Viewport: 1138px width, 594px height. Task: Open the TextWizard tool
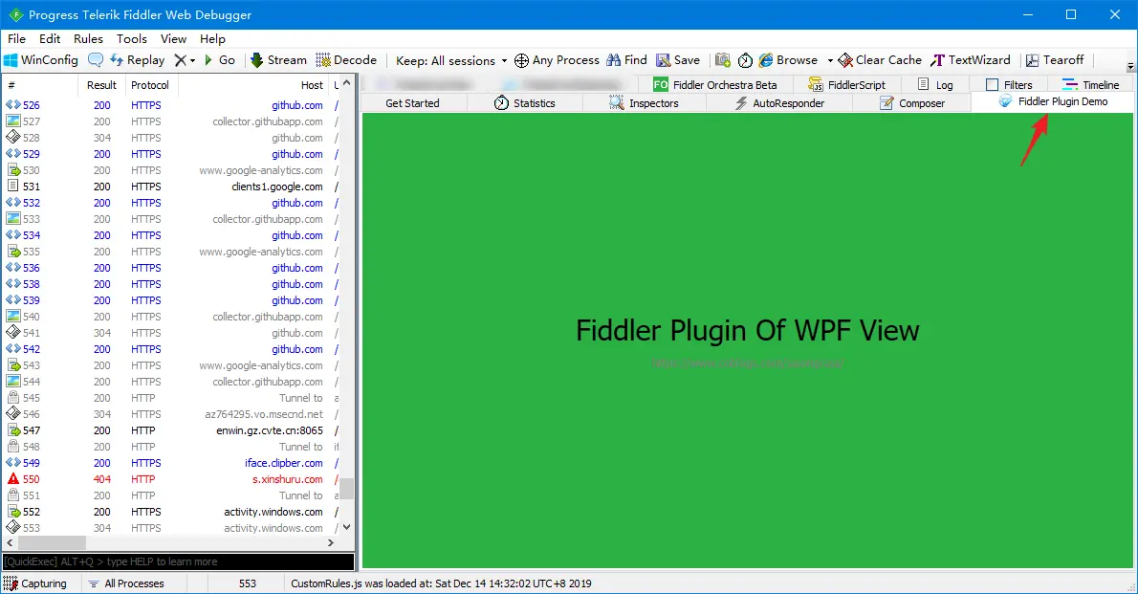971,60
